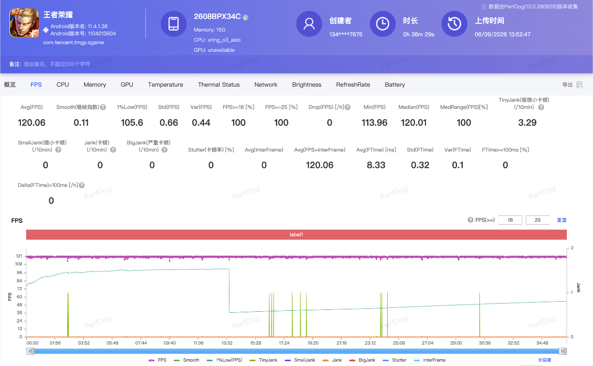The image size is (593, 366).
Task: Click Avg(FPS) value 120.06
Action: [31, 122]
